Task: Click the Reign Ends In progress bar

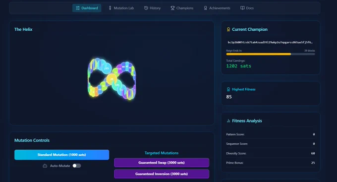Action: pos(271,54)
